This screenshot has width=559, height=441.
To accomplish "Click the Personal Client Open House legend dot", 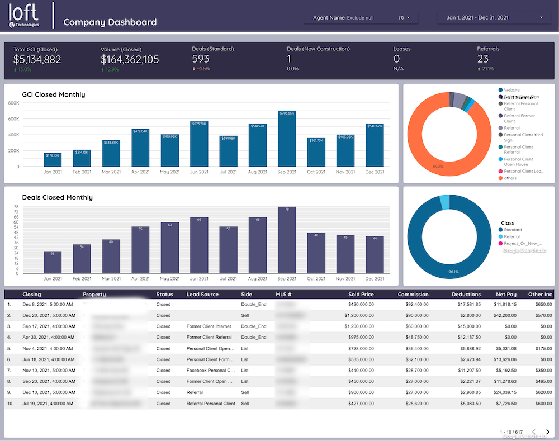I will coord(500,159).
